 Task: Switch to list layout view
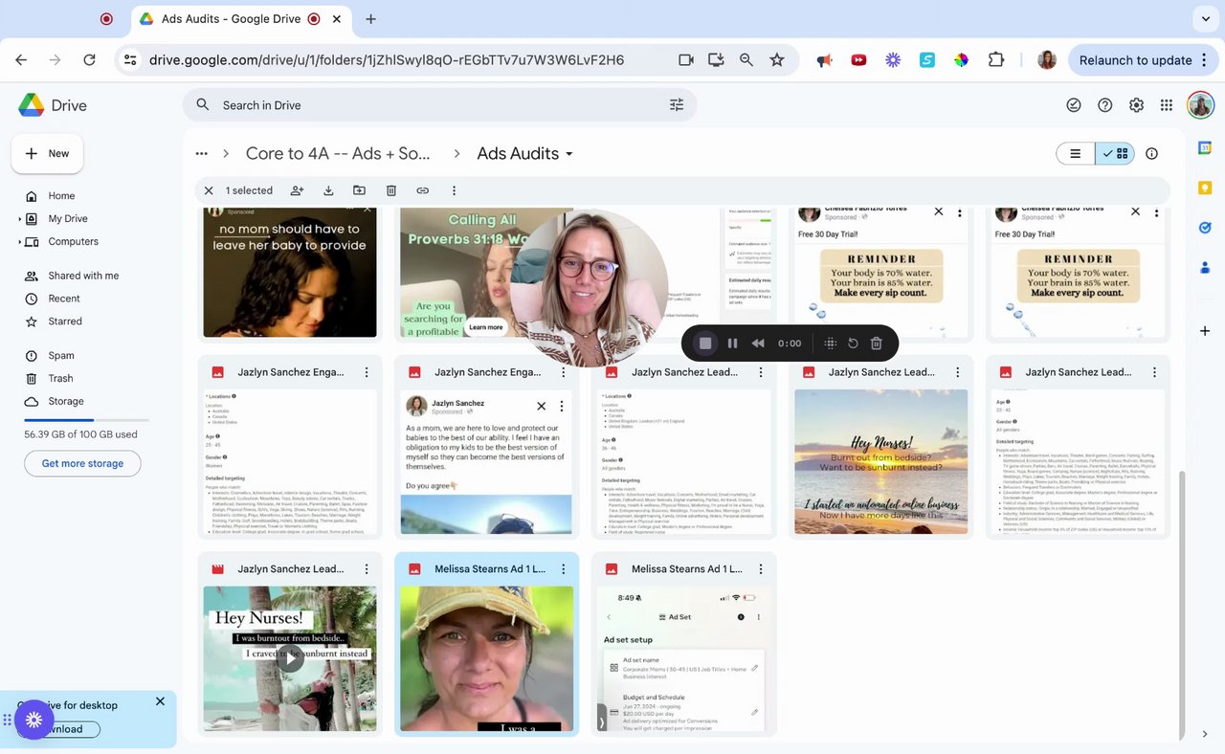click(1076, 154)
